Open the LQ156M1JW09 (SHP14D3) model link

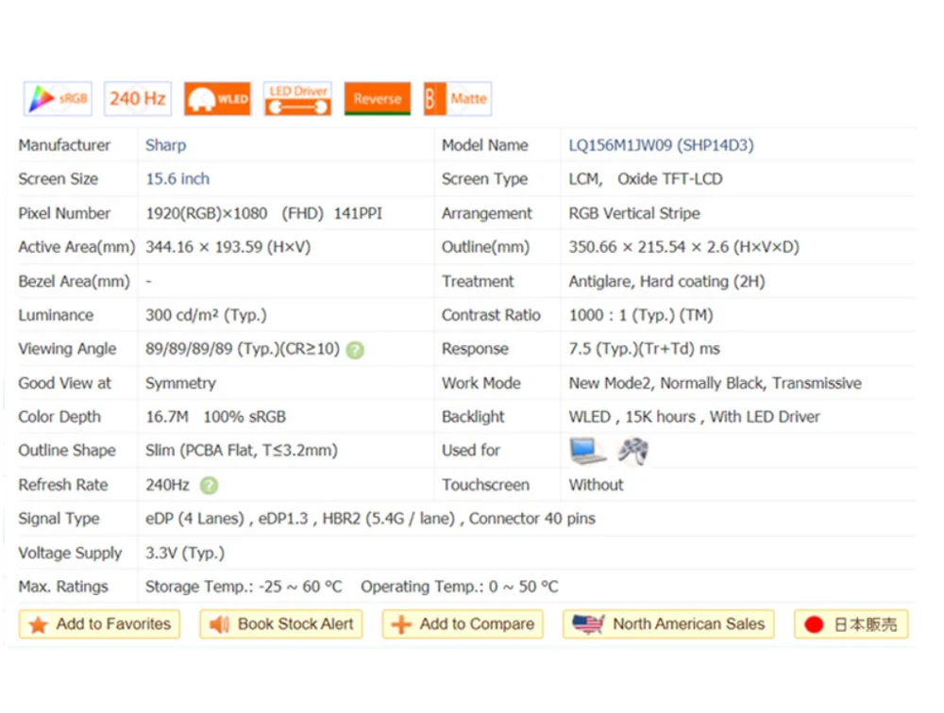[x=661, y=145]
